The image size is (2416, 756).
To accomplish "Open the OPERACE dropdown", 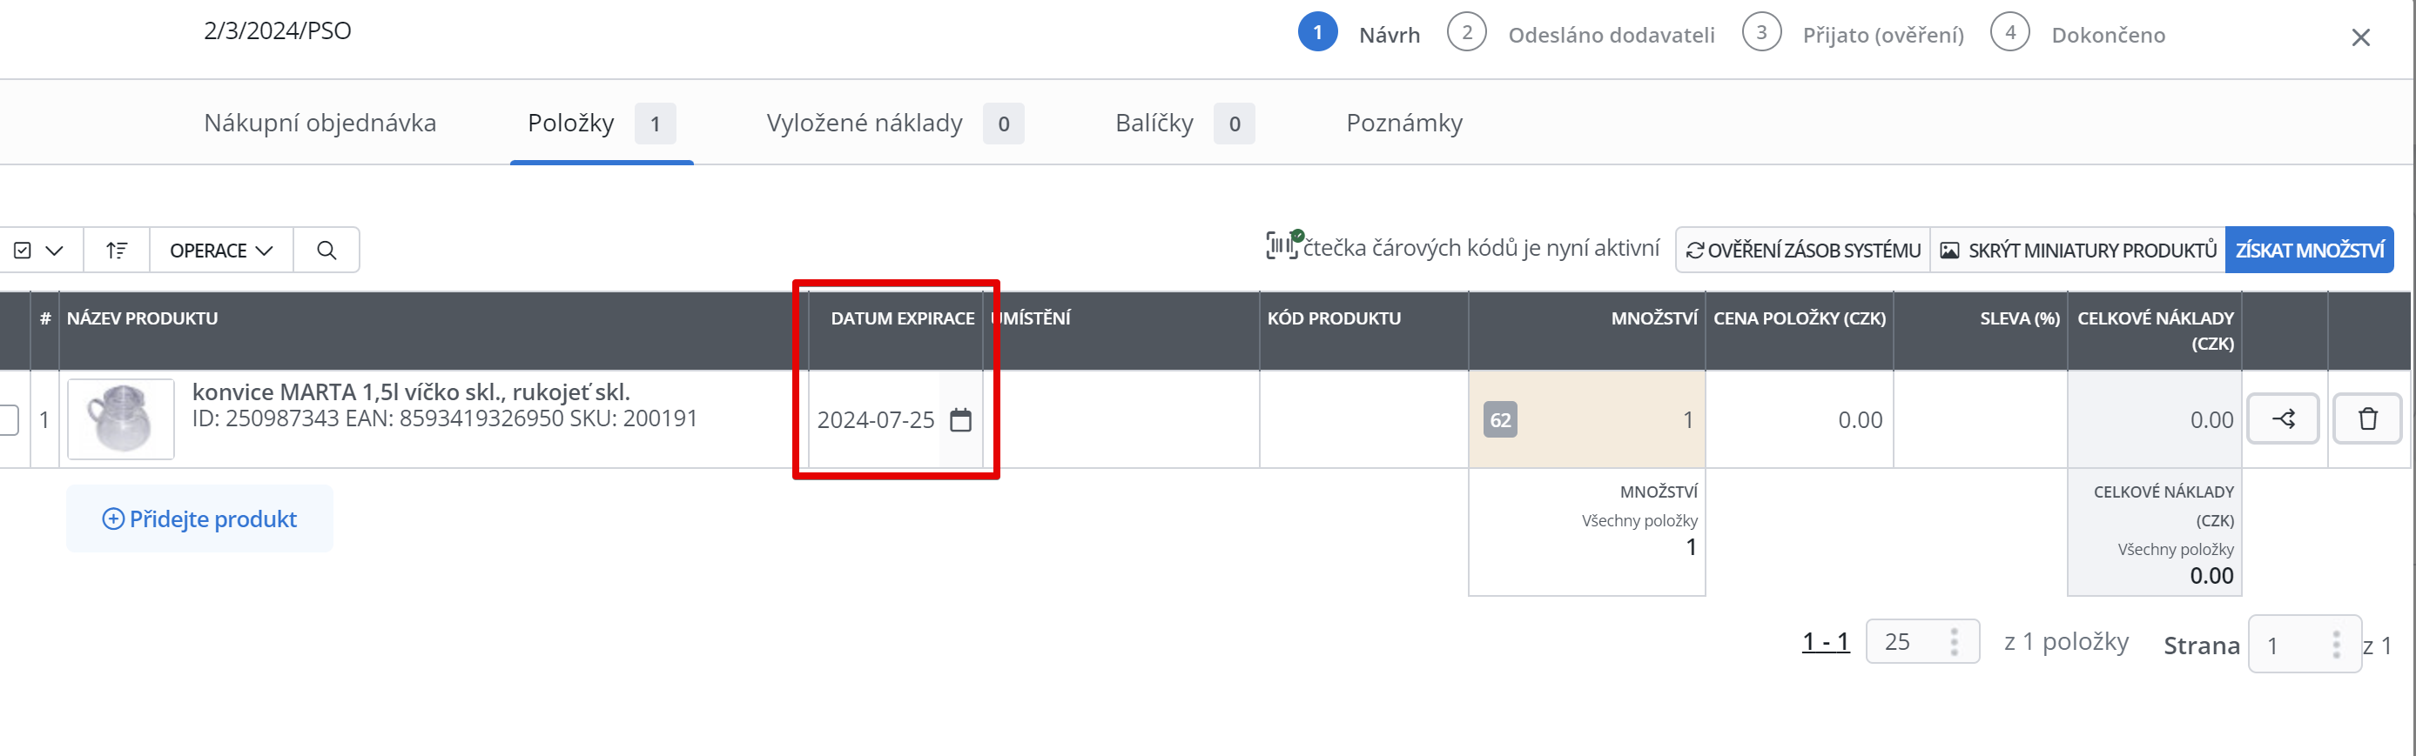I will [x=221, y=251].
